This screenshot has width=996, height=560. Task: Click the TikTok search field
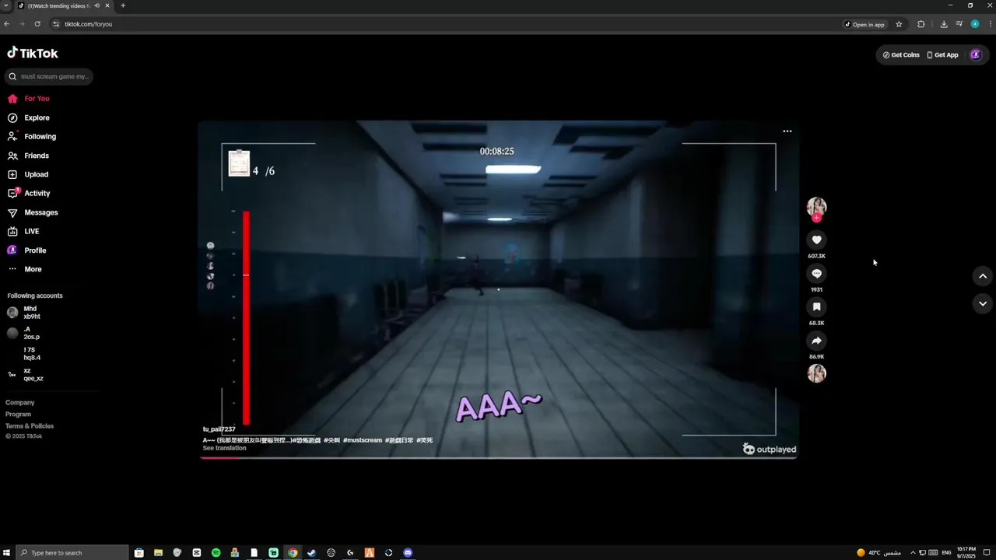[49, 76]
